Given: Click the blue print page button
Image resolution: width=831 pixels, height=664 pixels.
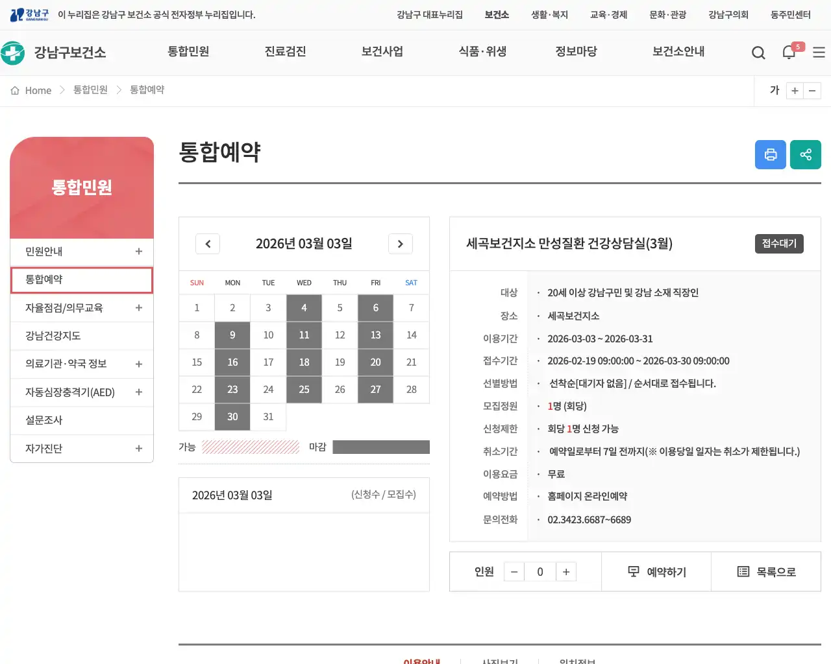Looking at the screenshot, I should point(771,154).
